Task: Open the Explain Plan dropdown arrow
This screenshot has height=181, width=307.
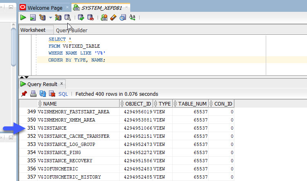Action: pos(51,18)
